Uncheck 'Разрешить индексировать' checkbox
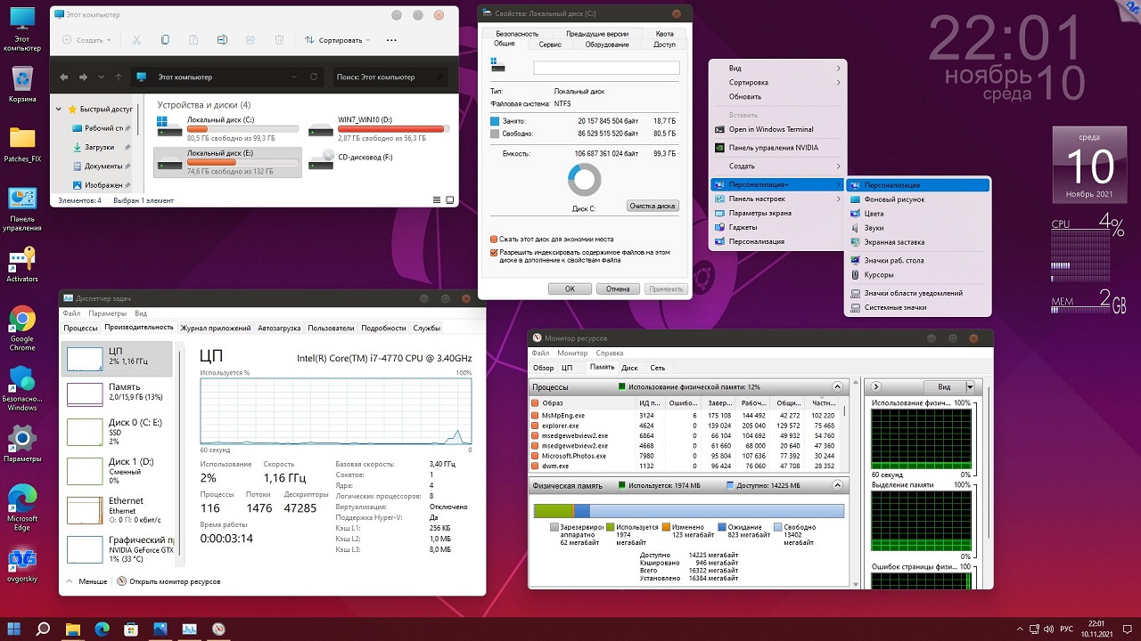The height and width of the screenshot is (641, 1141). [494, 253]
